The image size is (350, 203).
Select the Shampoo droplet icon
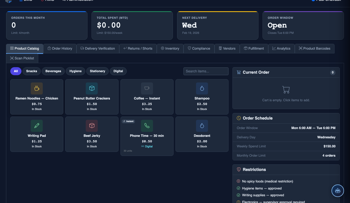coord(202,88)
